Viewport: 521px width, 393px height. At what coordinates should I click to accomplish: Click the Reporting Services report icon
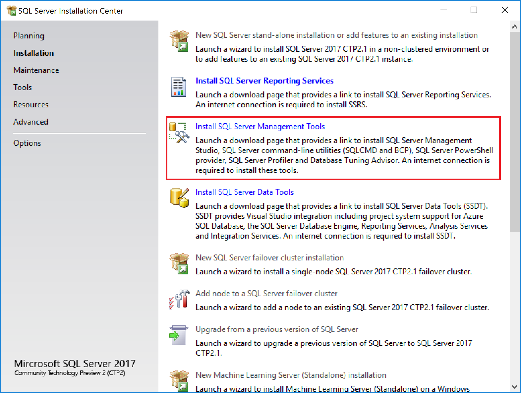point(179,87)
